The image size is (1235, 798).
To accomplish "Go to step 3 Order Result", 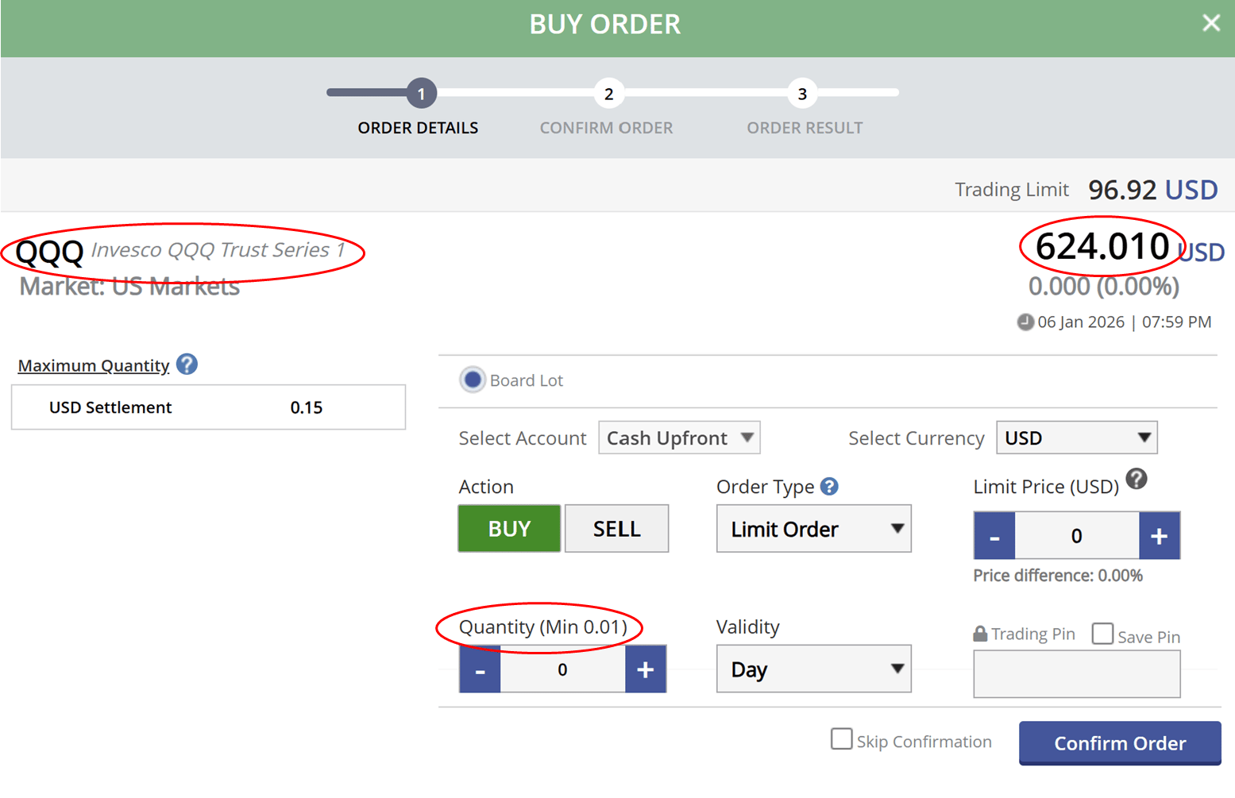I will 802,94.
